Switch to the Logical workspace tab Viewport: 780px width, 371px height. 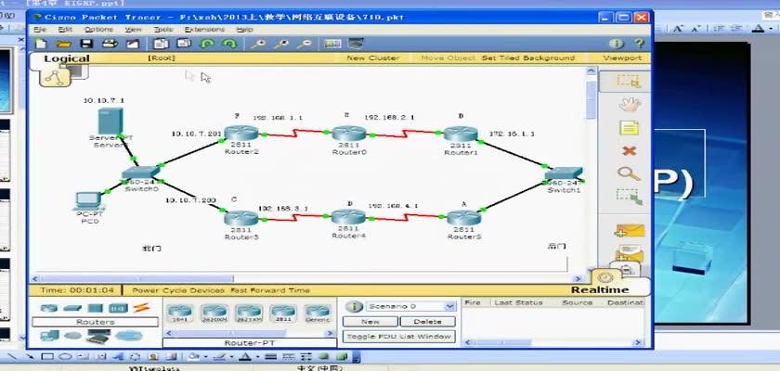[x=67, y=58]
